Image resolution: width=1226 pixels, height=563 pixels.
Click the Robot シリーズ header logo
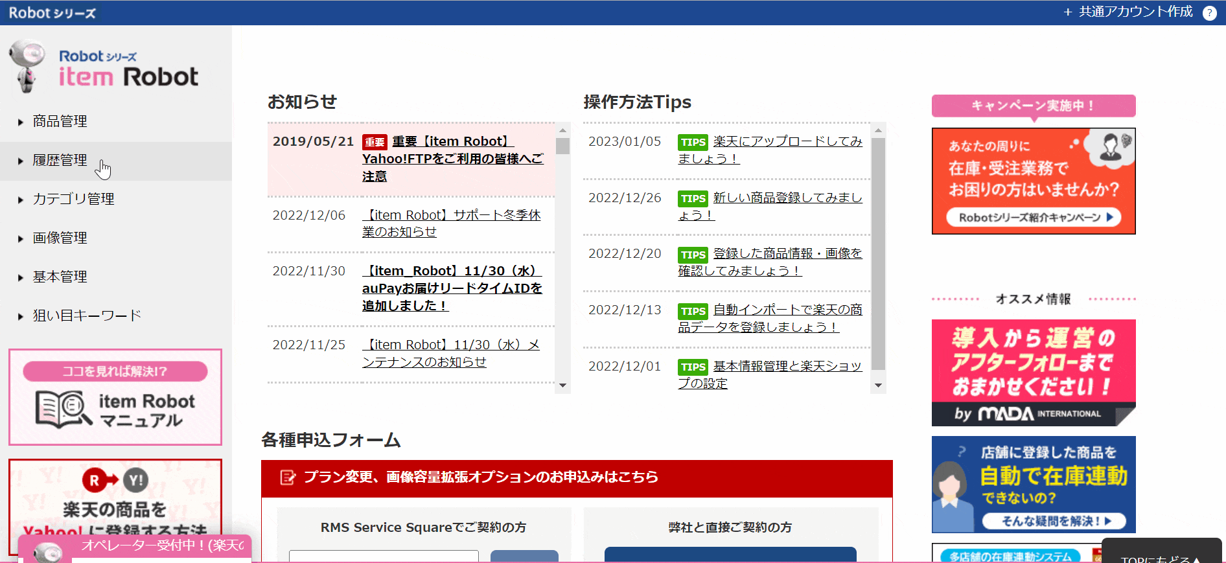click(52, 13)
